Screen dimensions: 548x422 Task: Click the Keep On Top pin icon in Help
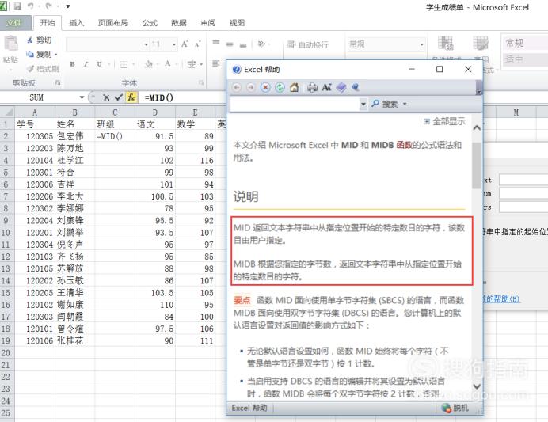pos(356,87)
